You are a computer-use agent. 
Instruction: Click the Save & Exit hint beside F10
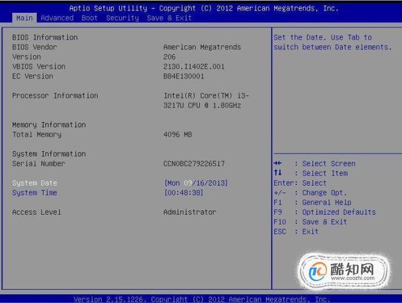coord(325,222)
